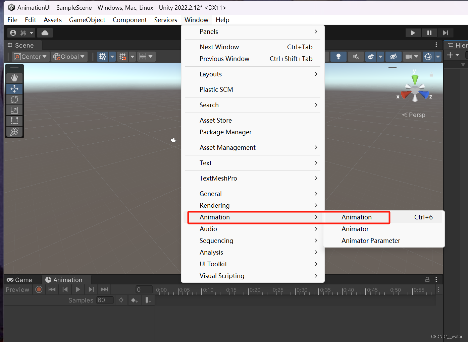Select the Move tool
The width and height of the screenshot is (468, 342).
pyautogui.click(x=14, y=89)
